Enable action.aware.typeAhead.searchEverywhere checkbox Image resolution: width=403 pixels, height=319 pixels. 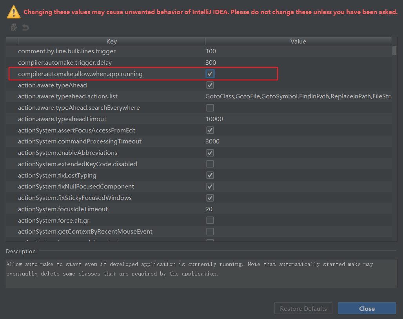point(210,108)
